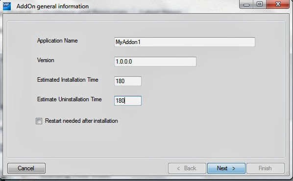Click the resize grip at the window corner
Viewport: 293px width, 181px height.
(x=287, y=173)
